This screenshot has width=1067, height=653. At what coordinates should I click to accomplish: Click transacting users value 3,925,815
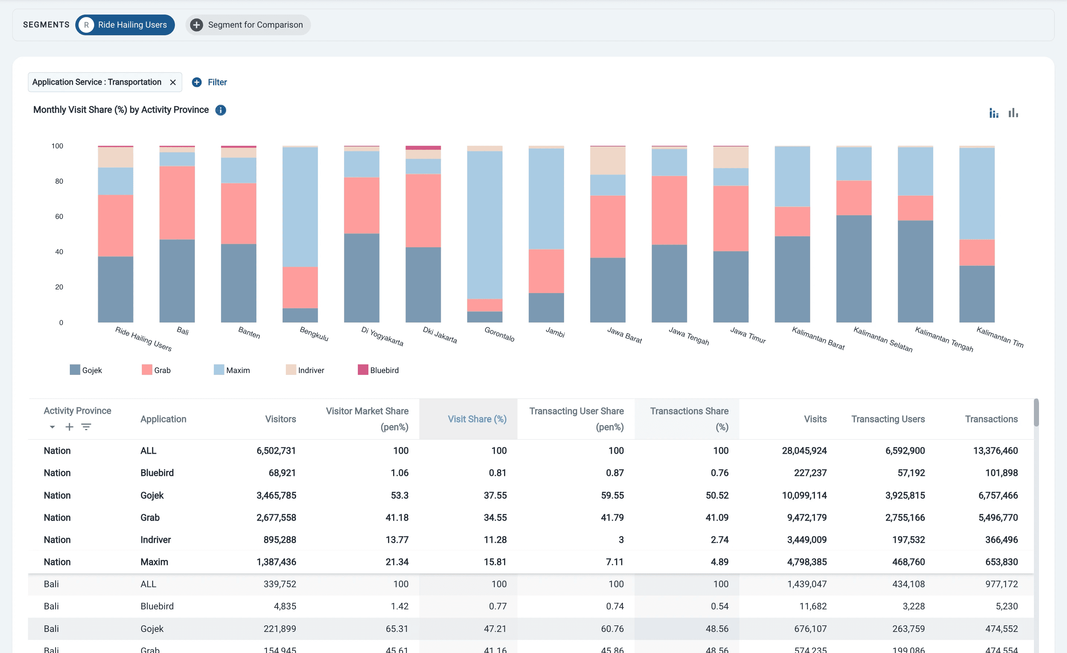[x=905, y=495]
